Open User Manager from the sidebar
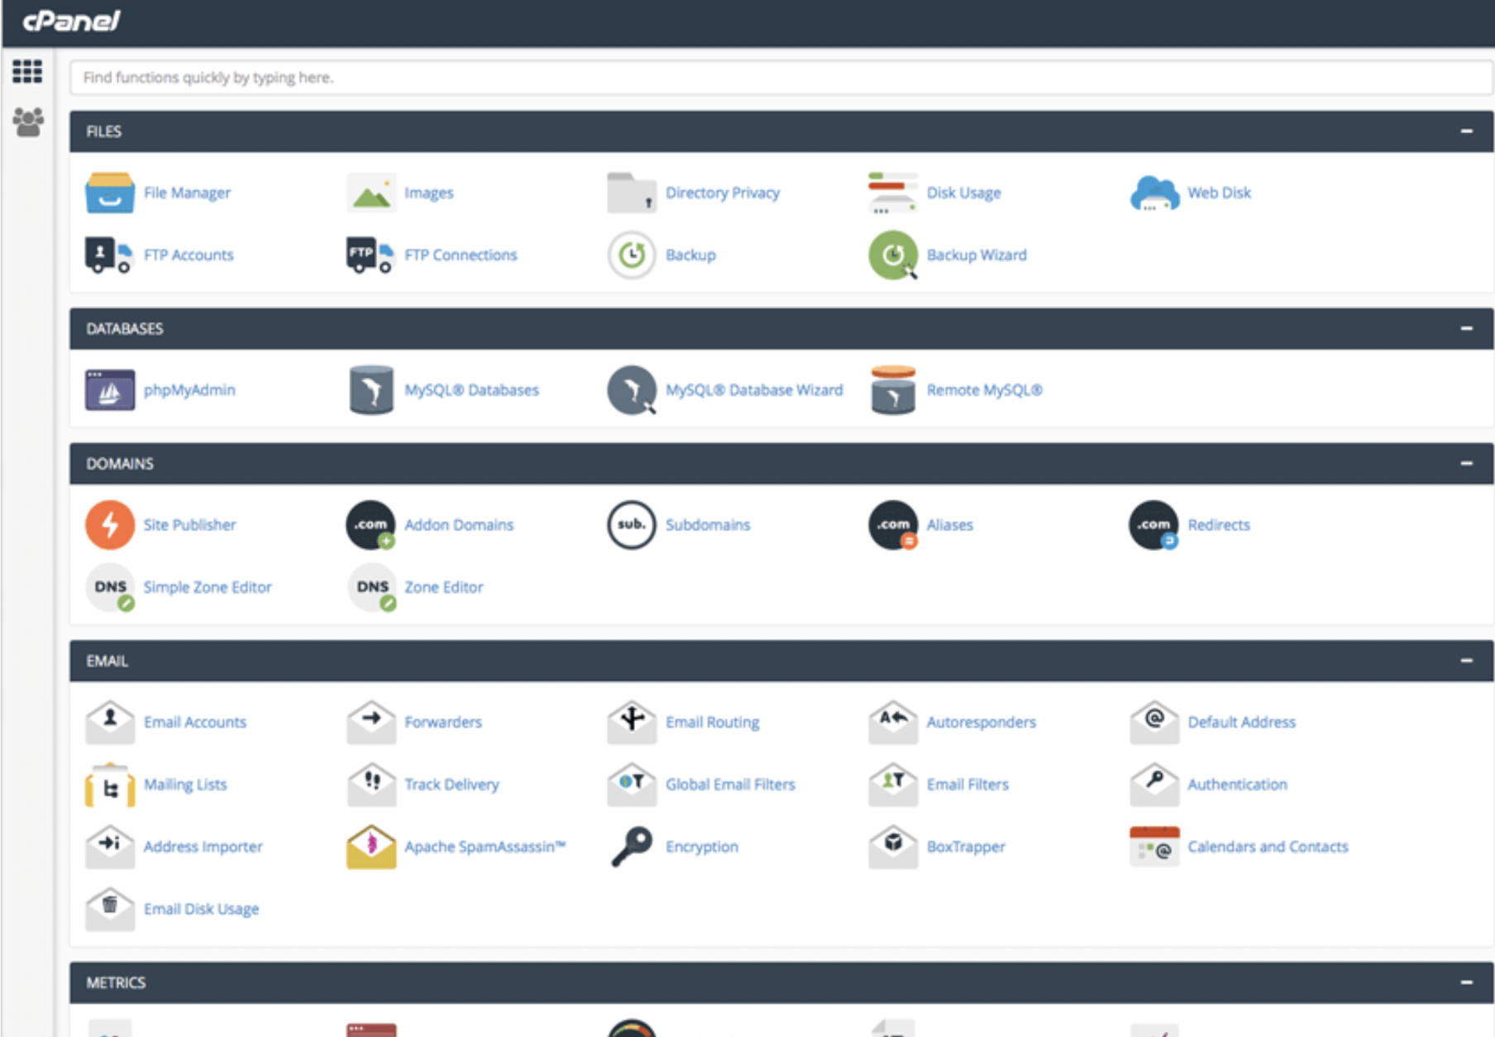1495x1037 pixels. 27,122
